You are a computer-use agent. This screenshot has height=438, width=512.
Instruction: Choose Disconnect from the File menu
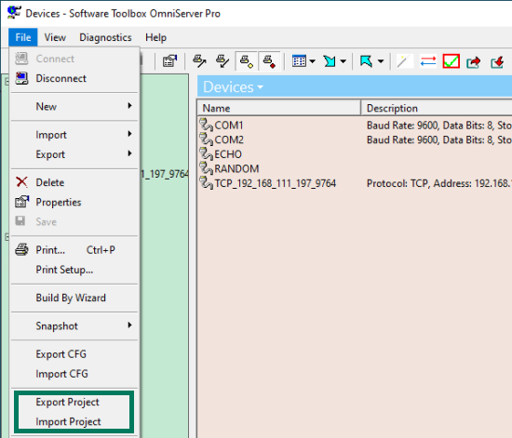tap(74, 78)
